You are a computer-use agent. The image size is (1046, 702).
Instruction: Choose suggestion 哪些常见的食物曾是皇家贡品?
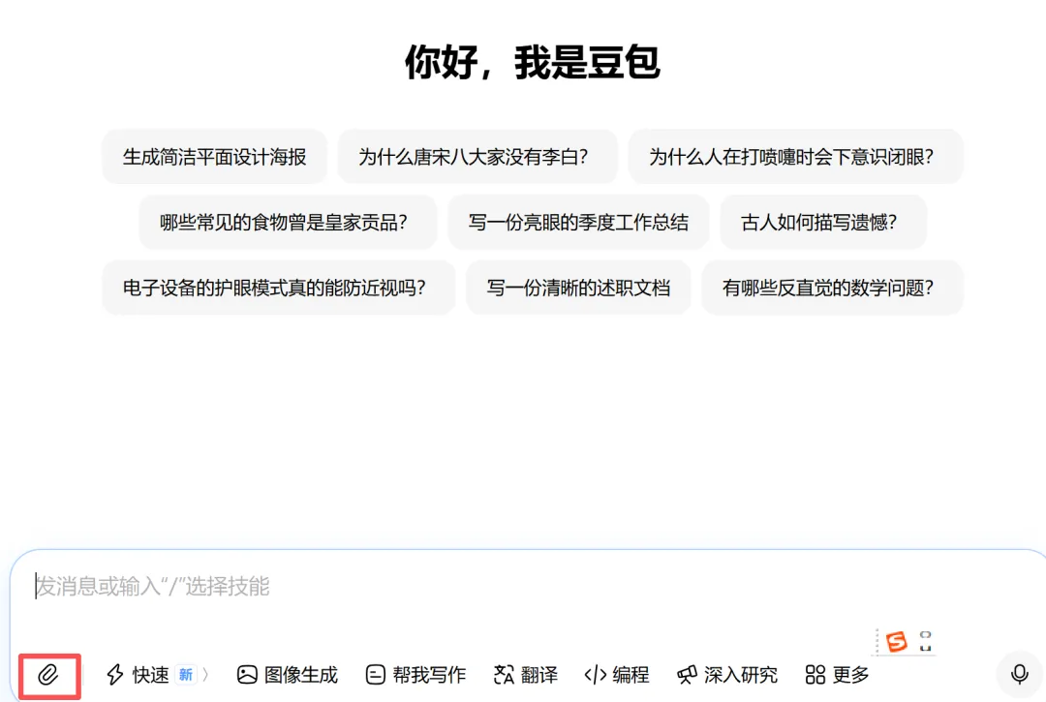(288, 222)
